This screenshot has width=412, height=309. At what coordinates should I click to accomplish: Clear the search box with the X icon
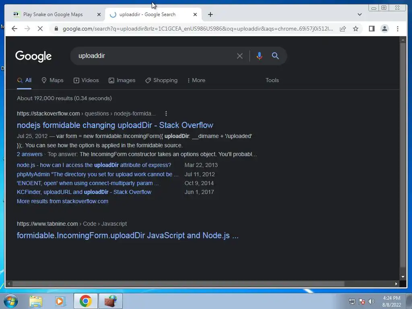tap(240, 56)
